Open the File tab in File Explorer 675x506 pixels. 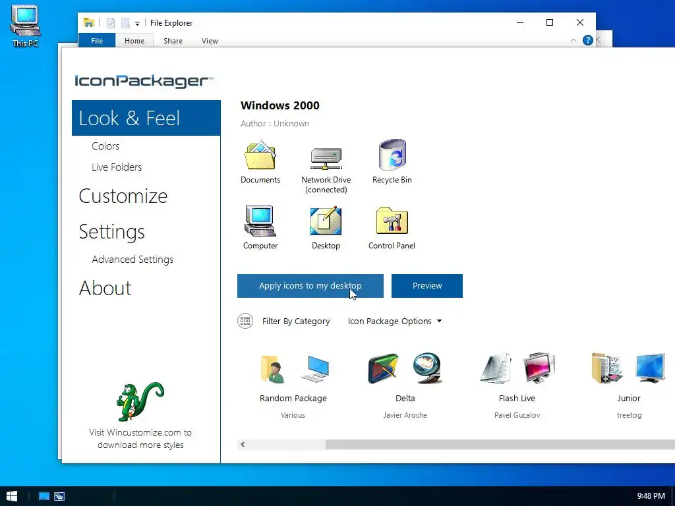pos(97,40)
